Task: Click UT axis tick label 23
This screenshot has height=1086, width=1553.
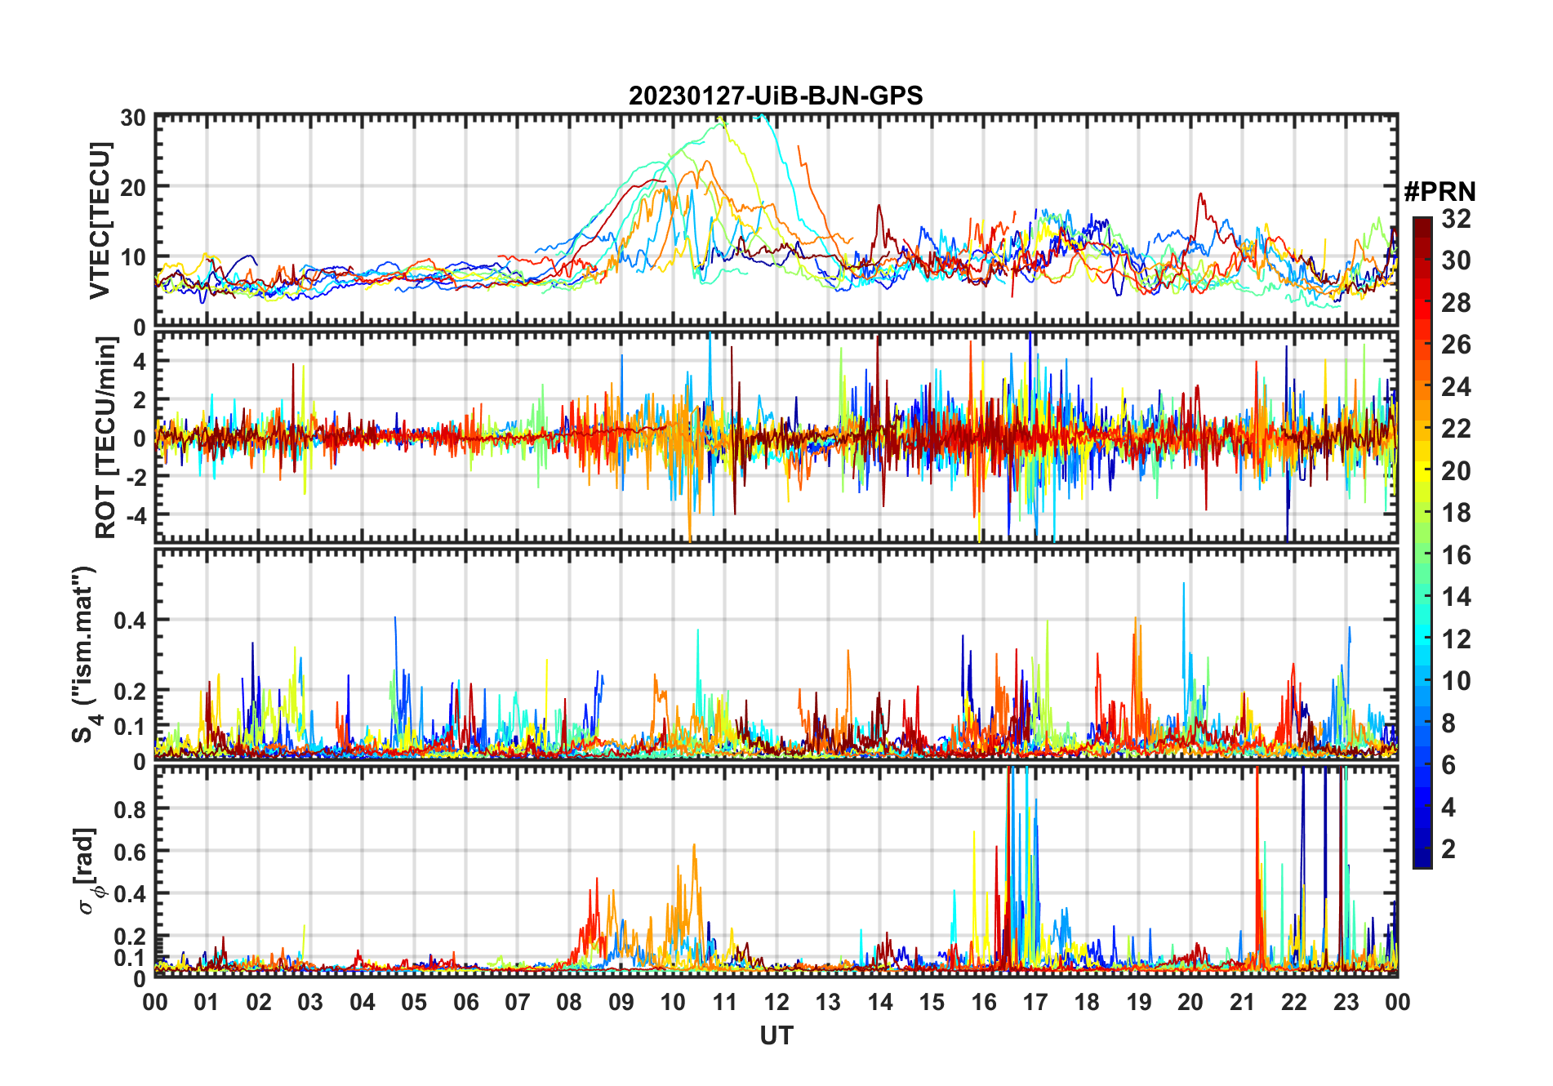Action: [x=1346, y=1002]
